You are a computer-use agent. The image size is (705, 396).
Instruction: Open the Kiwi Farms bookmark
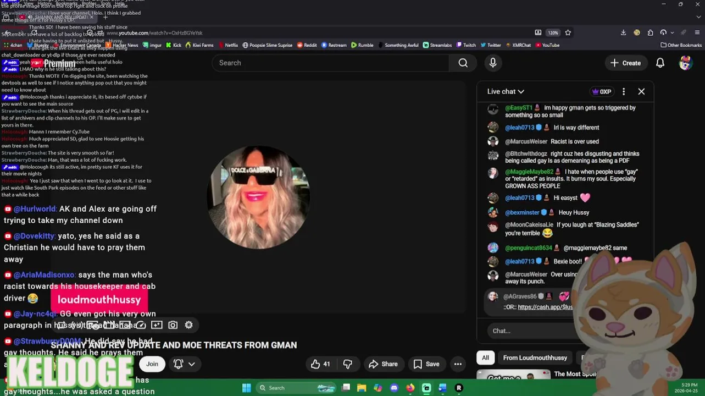click(x=199, y=45)
